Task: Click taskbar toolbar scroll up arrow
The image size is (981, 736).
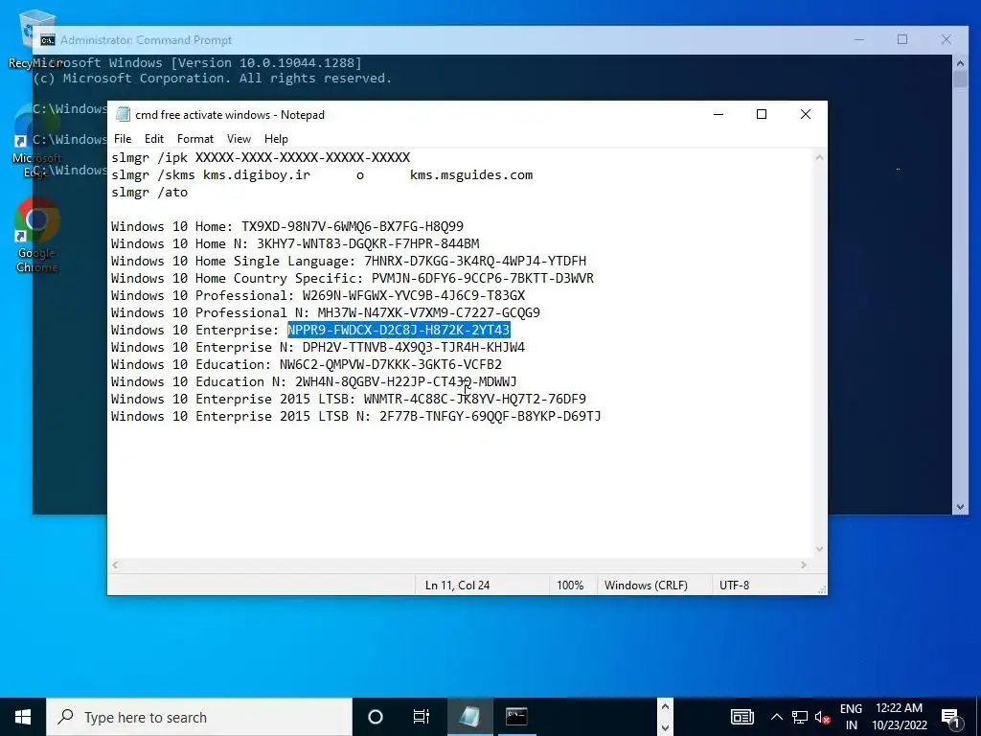Action: pyautogui.click(x=665, y=707)
